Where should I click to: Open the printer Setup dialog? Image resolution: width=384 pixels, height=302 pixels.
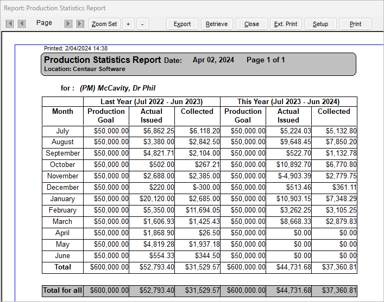[x=320, y=24]
